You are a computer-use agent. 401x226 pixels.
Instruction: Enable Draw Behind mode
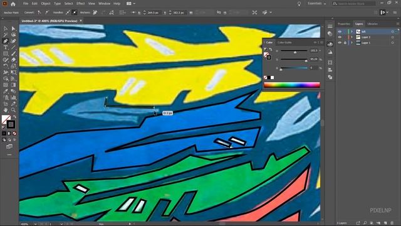pyautogui.click(x=9, y=140)
